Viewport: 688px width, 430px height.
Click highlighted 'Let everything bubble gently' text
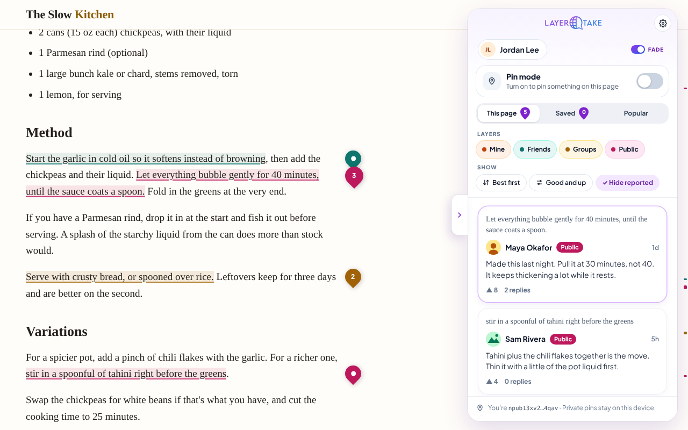coord(227,175)
